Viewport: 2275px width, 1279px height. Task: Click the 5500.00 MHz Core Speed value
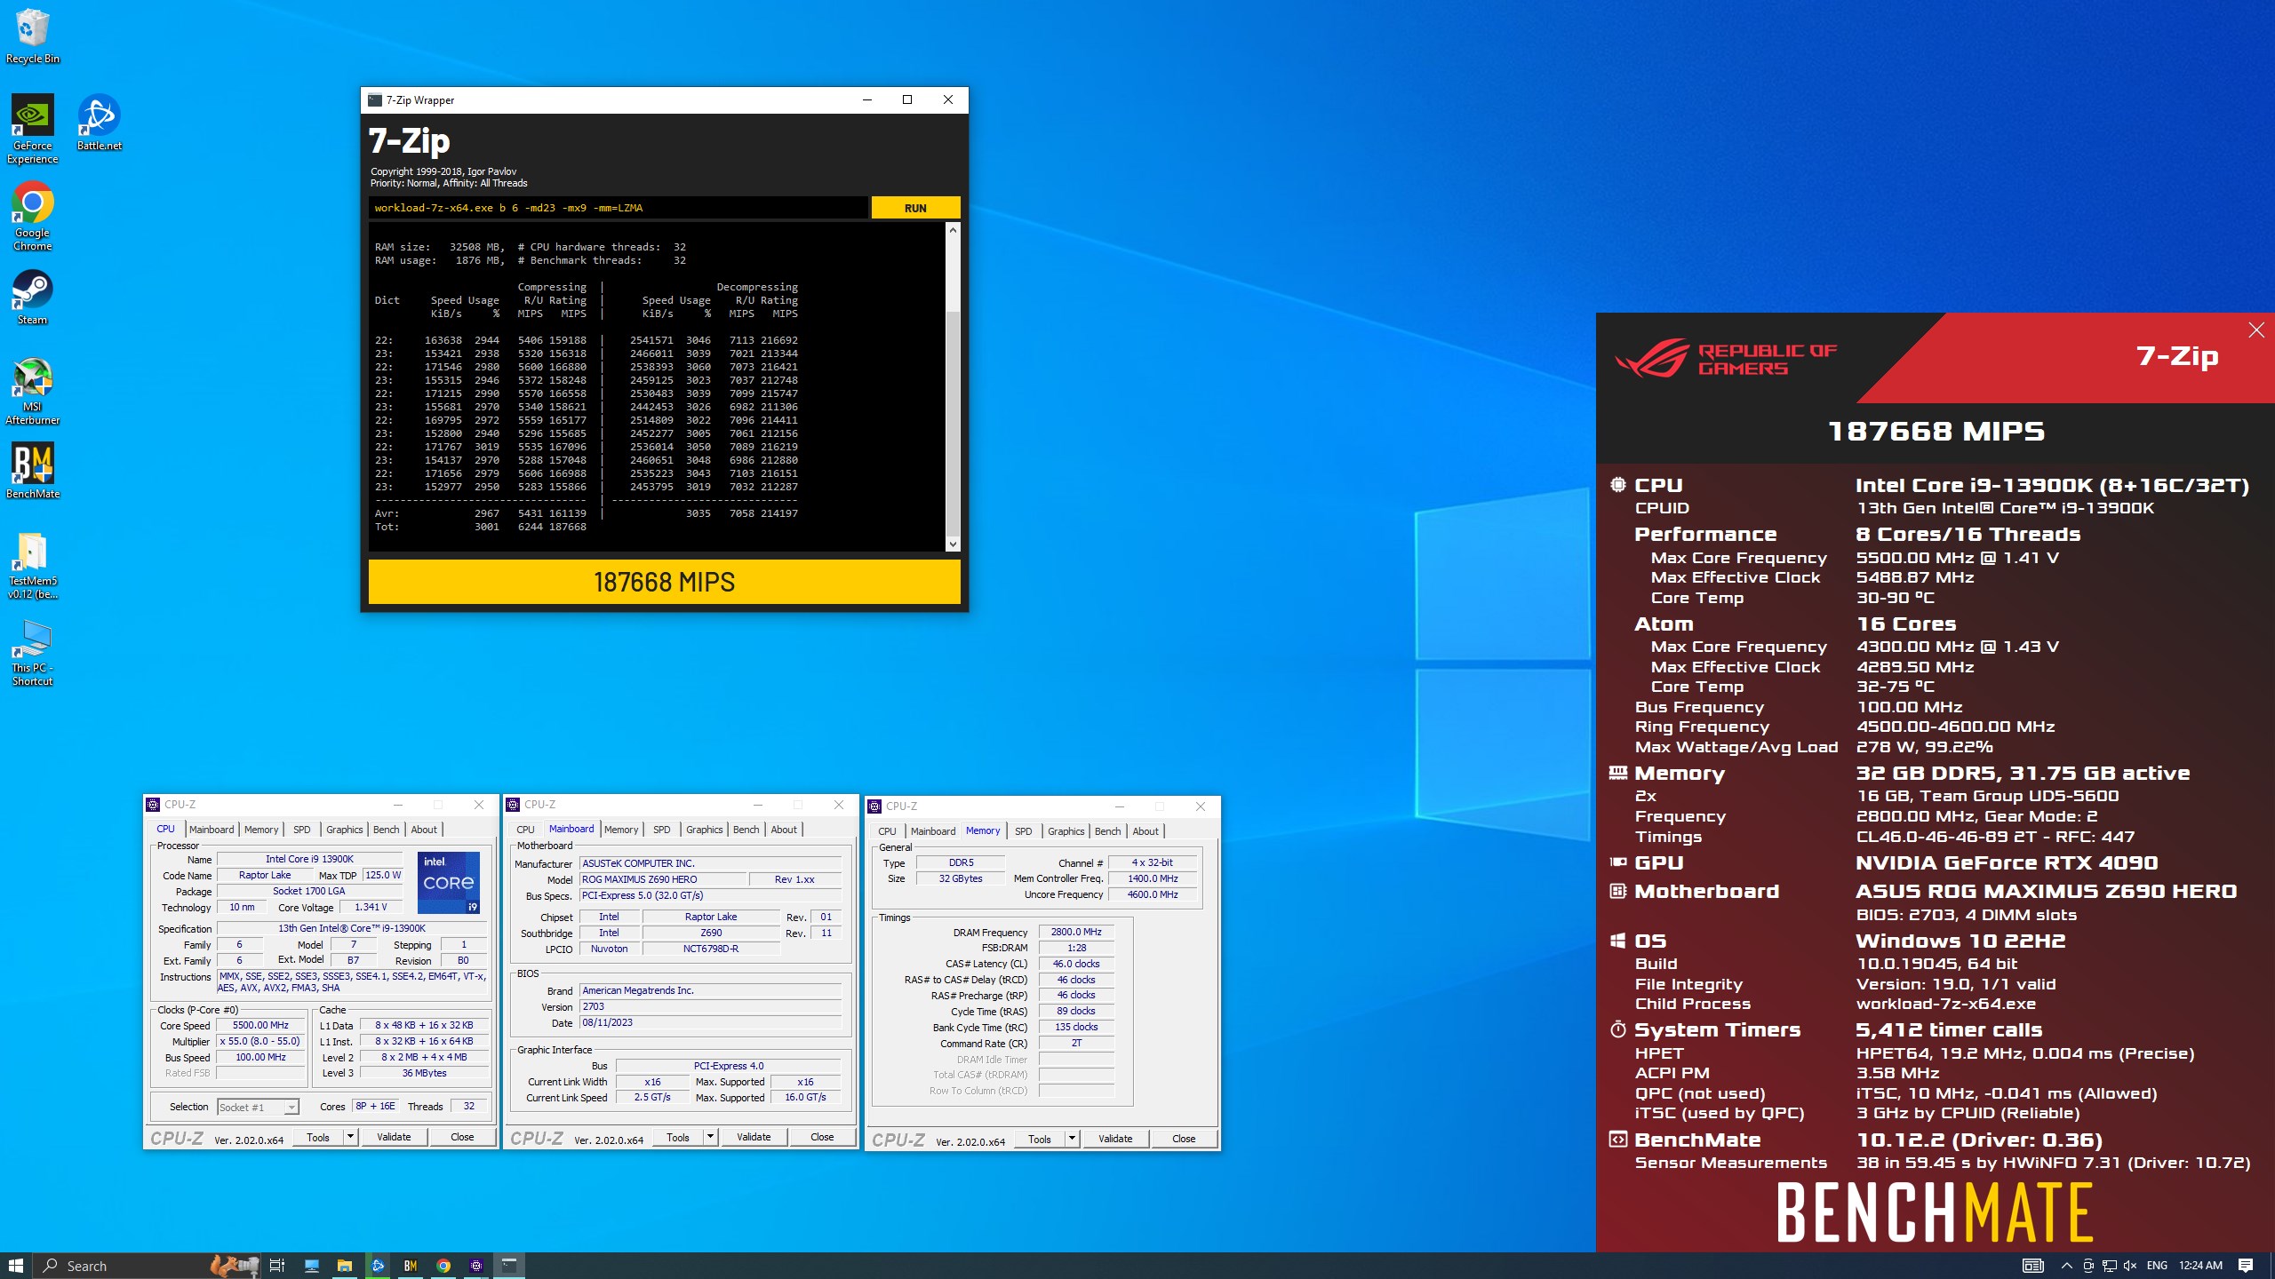[x=260, y=1025]
